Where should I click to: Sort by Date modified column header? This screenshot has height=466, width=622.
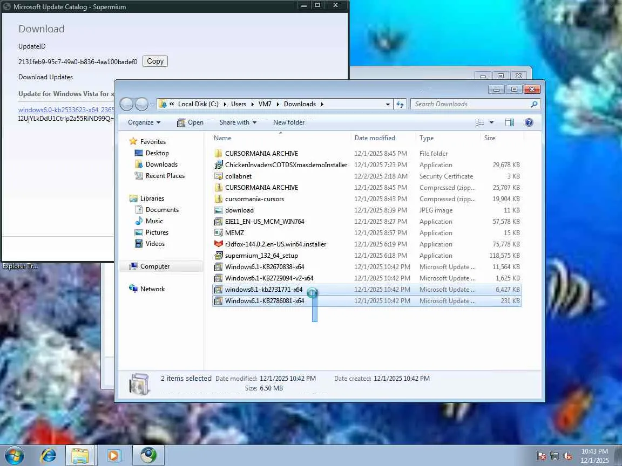(375, 138)
